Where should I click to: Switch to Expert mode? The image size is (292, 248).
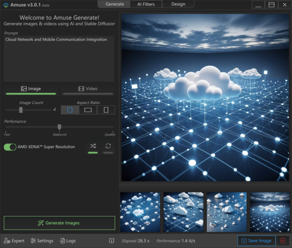pos(14,241)
